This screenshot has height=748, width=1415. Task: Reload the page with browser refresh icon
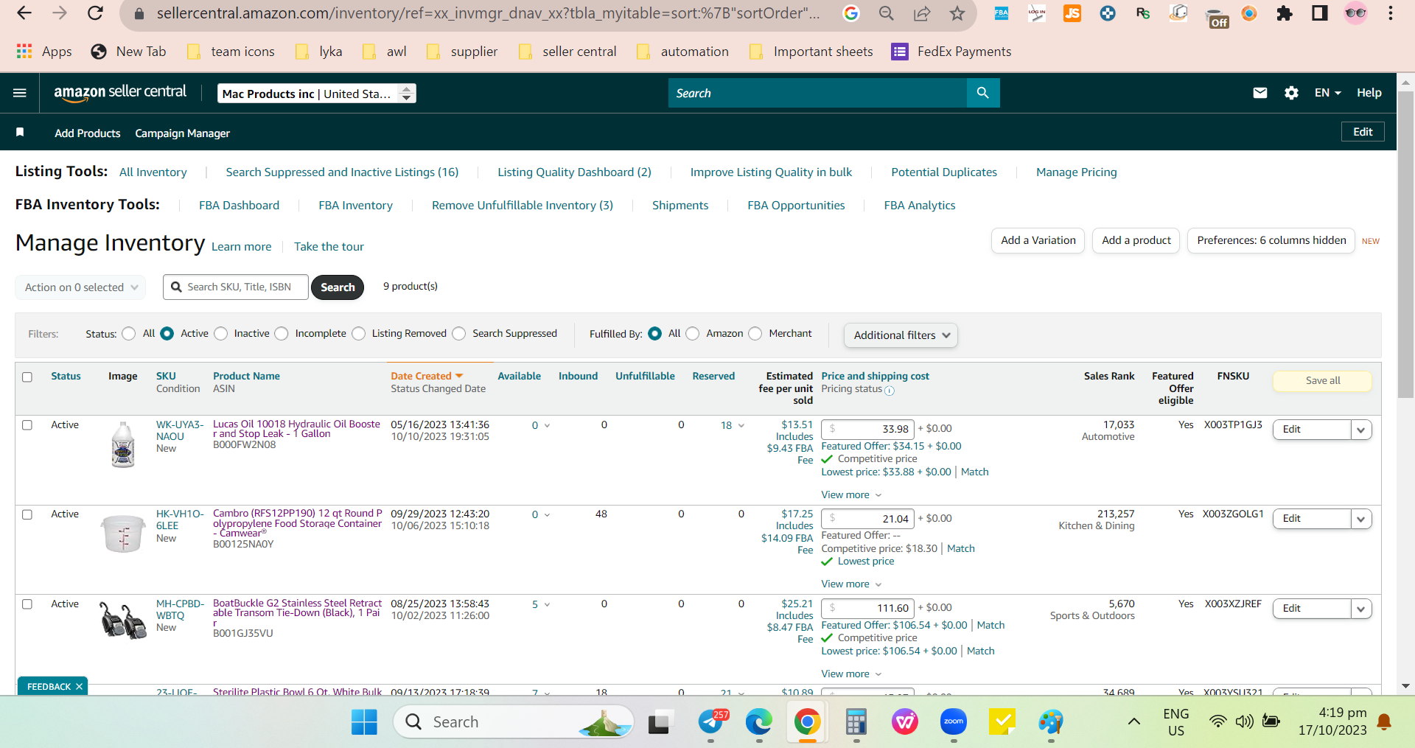95,13
